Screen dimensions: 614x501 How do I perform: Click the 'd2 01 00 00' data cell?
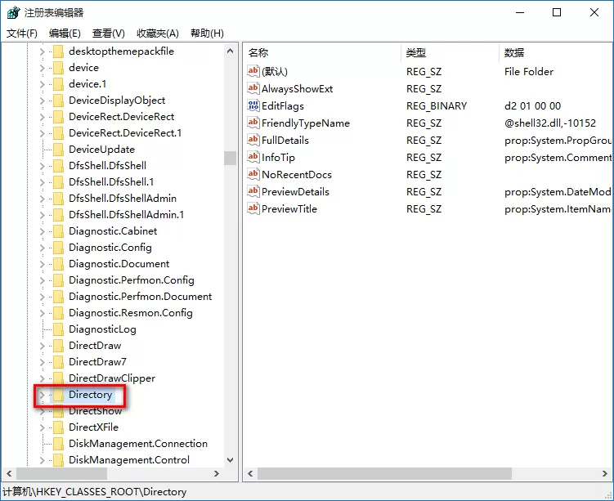pyautogui.click(x=532, y=106)
